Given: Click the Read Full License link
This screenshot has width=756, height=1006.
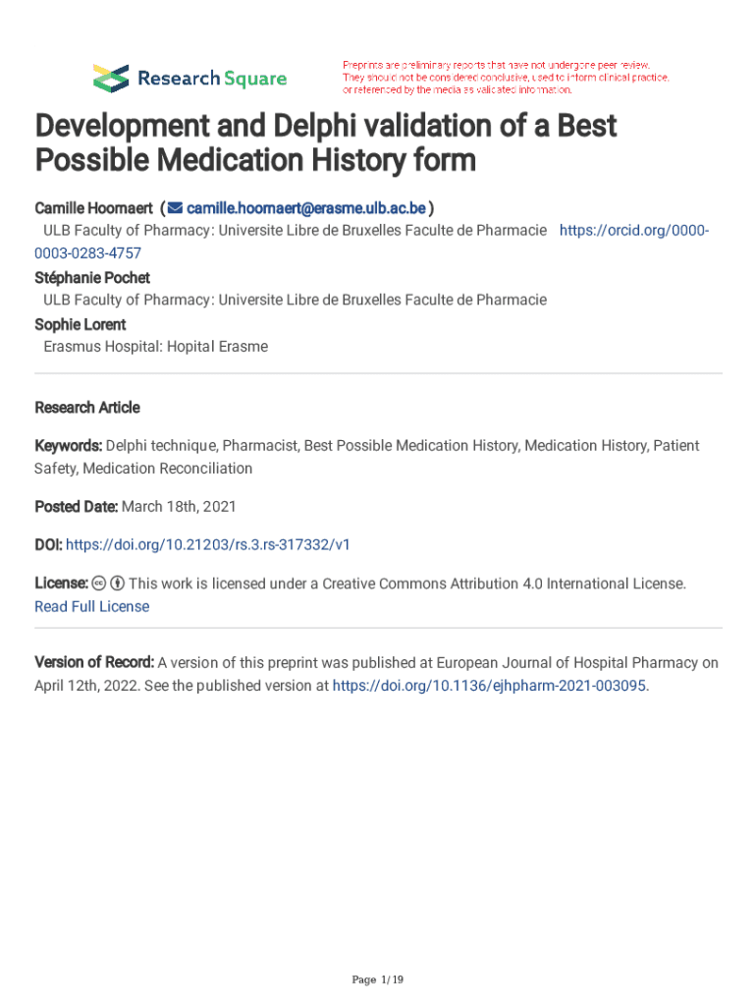Looking at the screenshot, I should click(92, 606).
